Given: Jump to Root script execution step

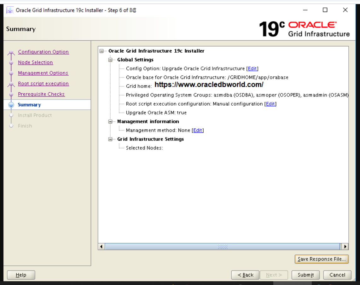Looking at the screenshot, I should pos(44,83).
